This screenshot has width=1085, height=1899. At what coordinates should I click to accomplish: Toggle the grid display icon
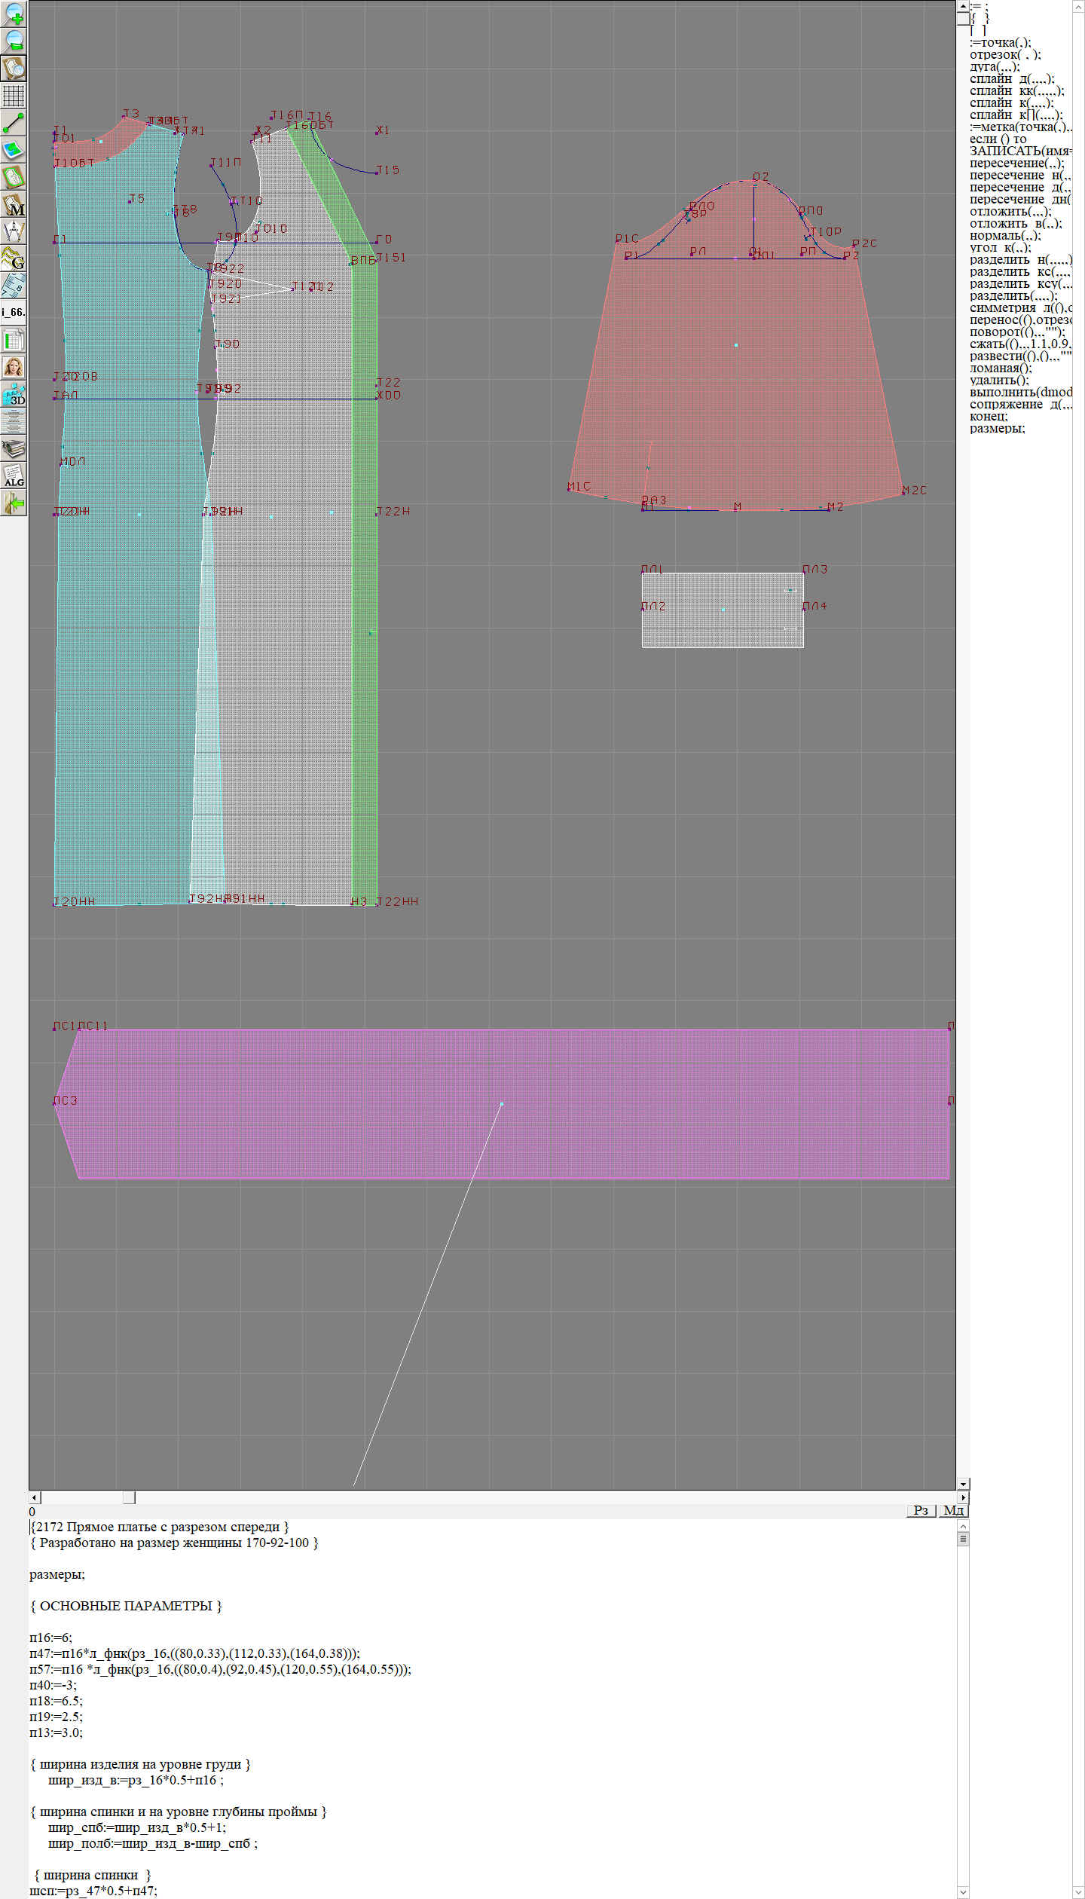tap(14, 96)
